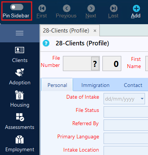
Task: Switch to the Personal tab
Action: (57, 85)
